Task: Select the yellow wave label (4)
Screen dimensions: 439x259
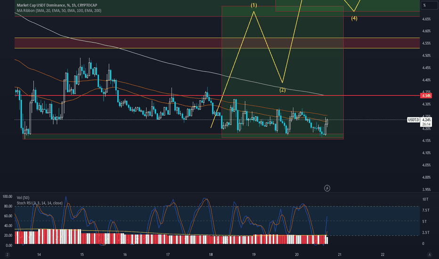Action: (x=354, y=18)
